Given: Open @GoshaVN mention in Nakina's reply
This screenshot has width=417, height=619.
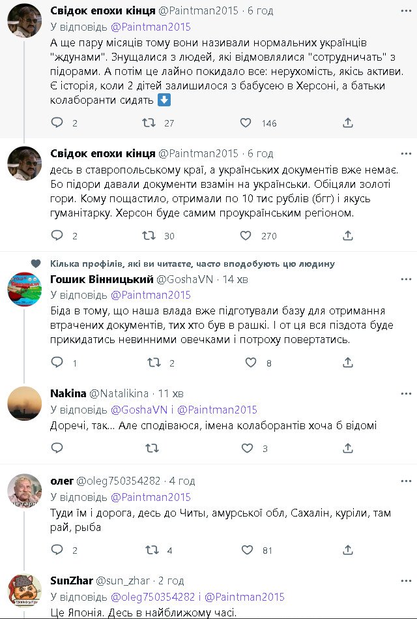Looking at the screenshot, I should coord(137,410).
